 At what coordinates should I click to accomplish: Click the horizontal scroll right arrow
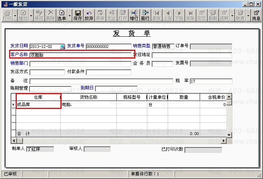(224, 141)
